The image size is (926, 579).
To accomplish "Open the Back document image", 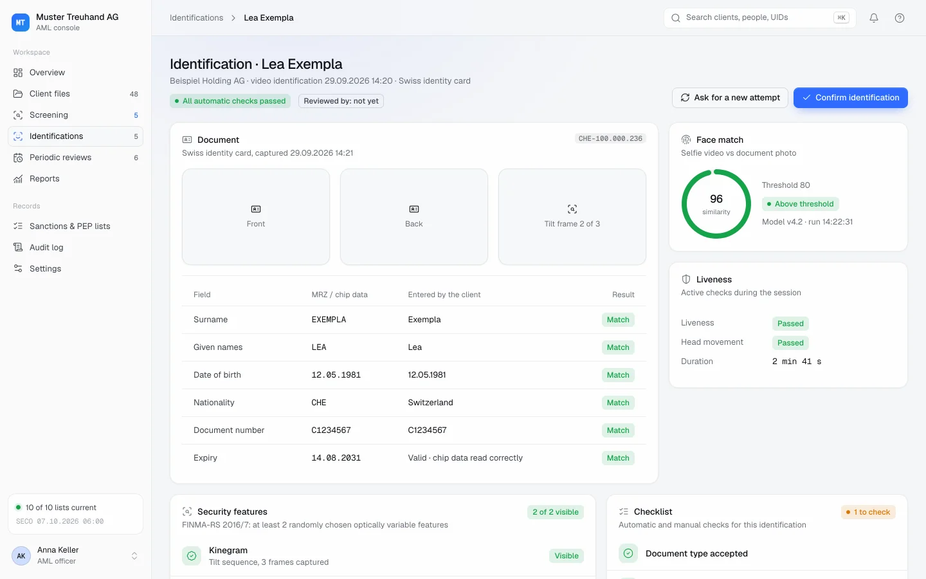I will pos(414,217).
